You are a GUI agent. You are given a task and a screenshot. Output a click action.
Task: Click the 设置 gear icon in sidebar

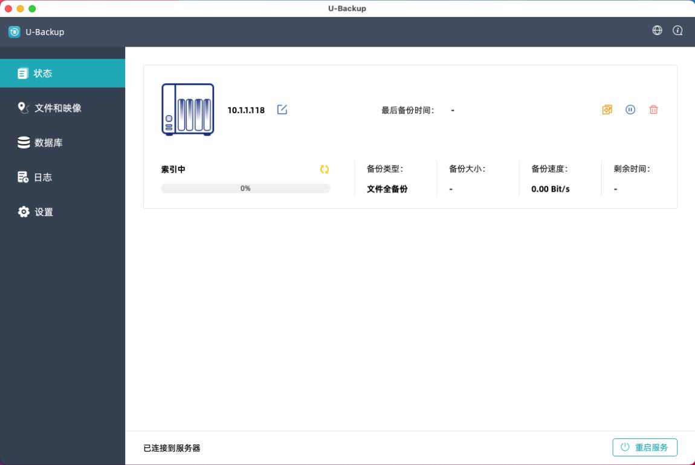(x=22, y=212)
